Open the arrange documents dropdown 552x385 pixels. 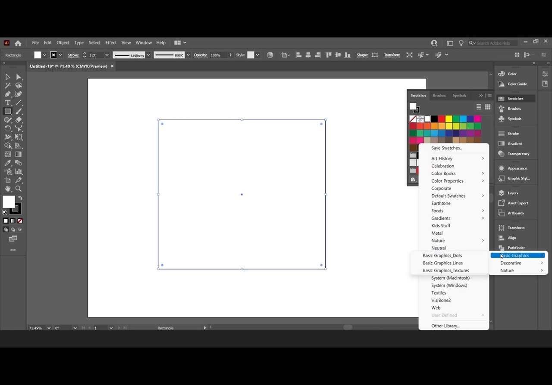pos(180,43)
